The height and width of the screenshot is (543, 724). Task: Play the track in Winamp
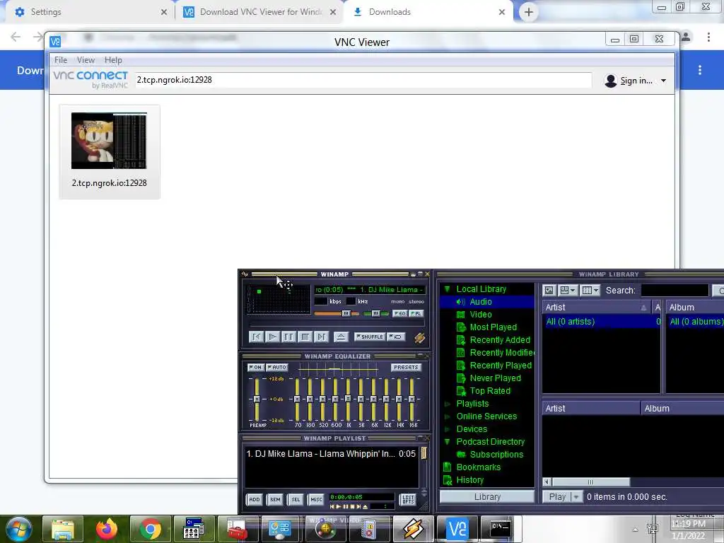click(272, 337)
